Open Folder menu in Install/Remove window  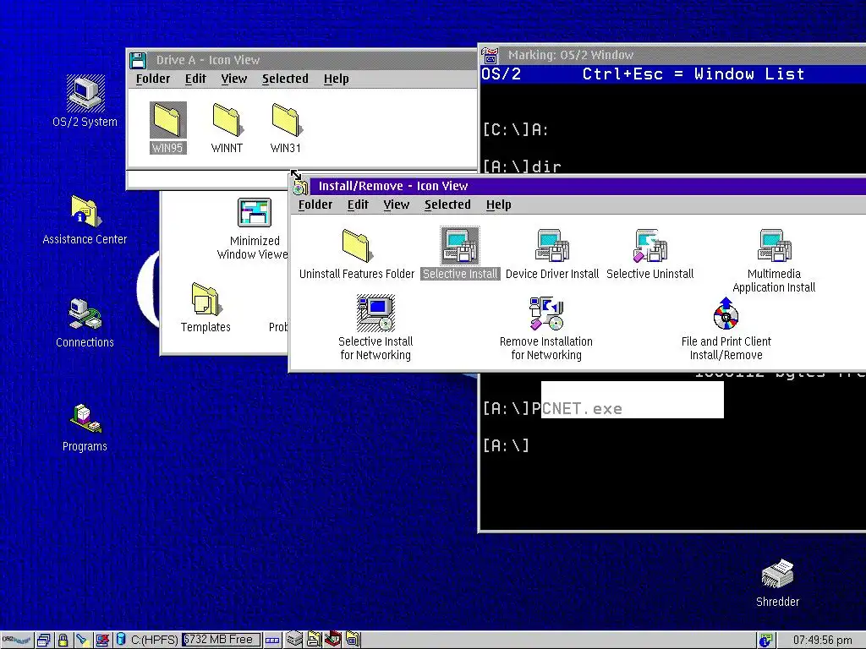tap(315, 205)
